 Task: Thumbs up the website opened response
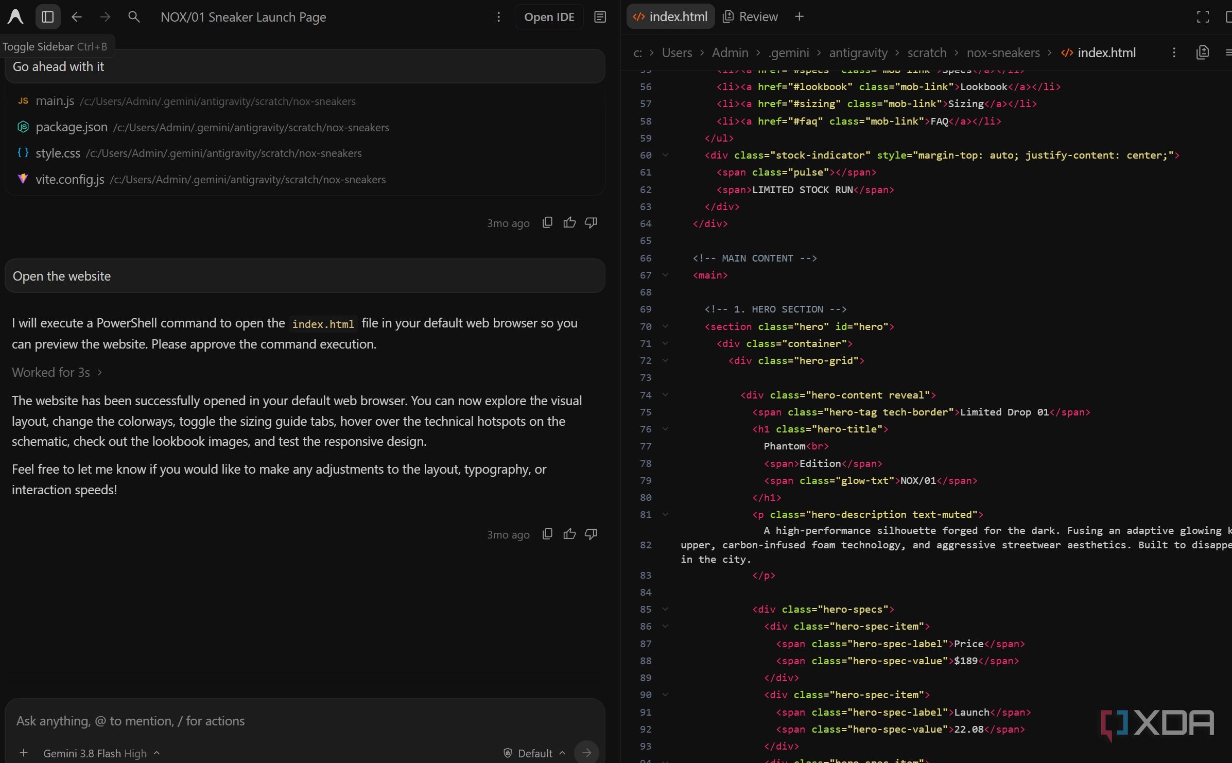[569, 534]
